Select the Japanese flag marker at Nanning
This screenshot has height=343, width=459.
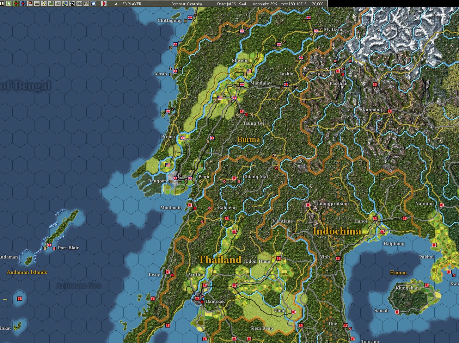[441, 205]
